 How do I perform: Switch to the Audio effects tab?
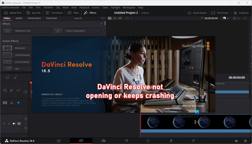(19, 18)
